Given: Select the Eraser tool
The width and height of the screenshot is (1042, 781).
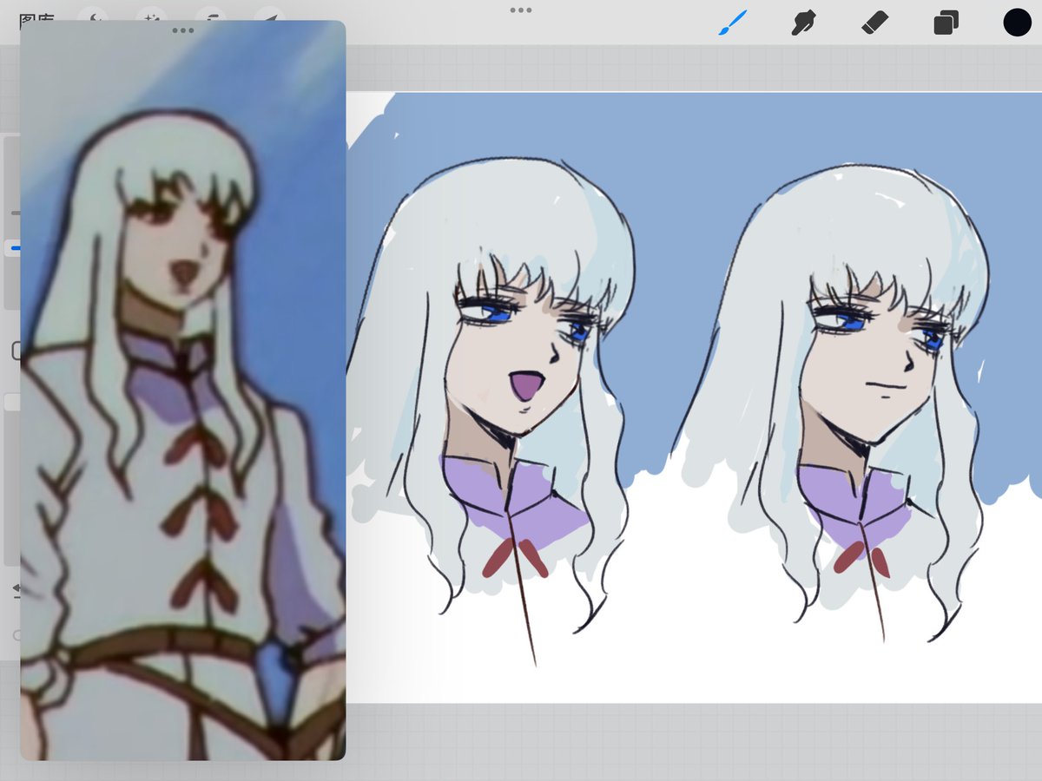Looking at the screenshot, I should pos(874,23).
